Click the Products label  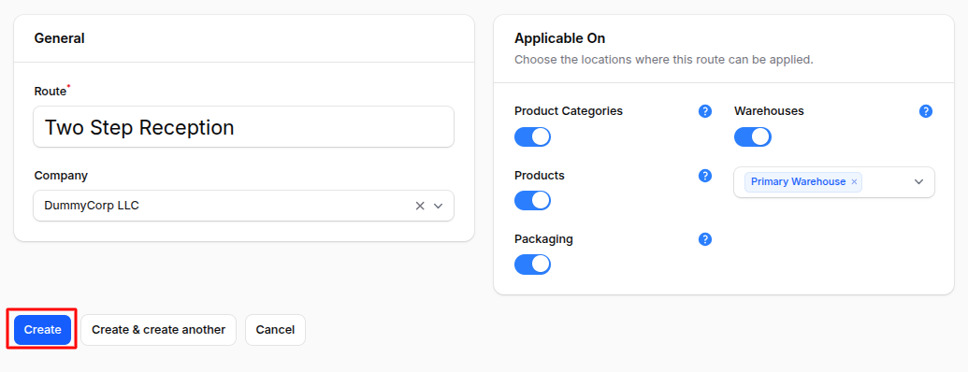click(x=540, y=175)
